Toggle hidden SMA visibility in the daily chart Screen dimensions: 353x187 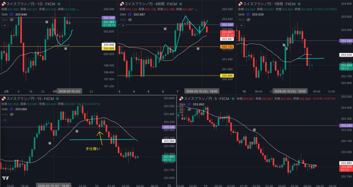[11, 20]
